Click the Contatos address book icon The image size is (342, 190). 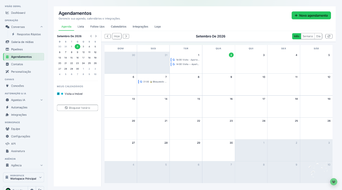7,64
